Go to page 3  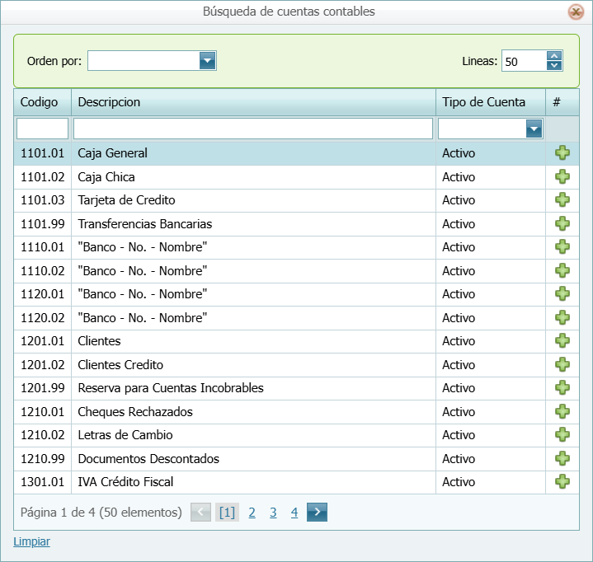[273, 513]
